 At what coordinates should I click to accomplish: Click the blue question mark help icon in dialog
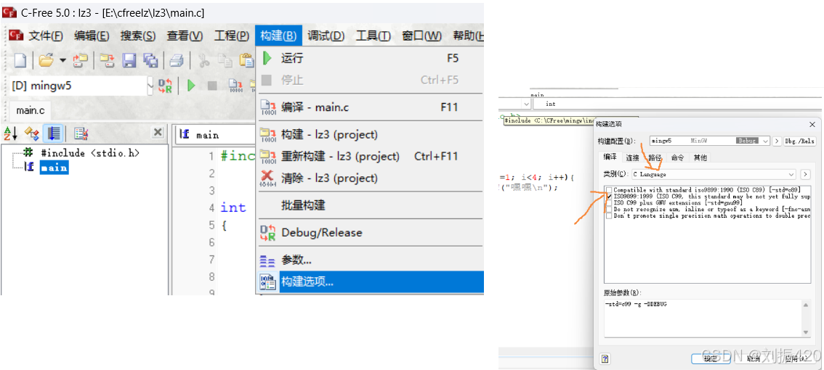point(605,359)
